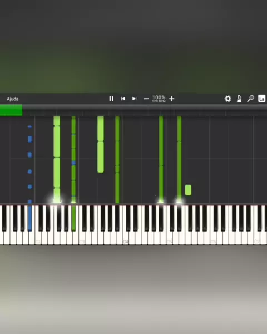Click the tall light-green note block at left

[57, 142]
